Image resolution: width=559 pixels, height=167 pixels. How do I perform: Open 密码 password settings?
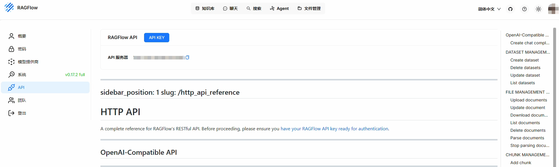pyautogui.click(x=45, y=49)
